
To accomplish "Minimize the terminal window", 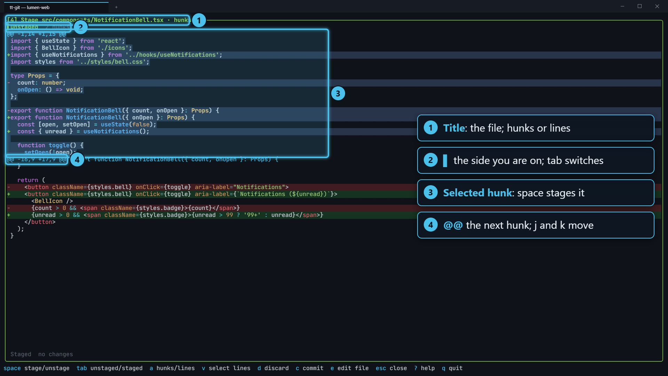I will [x=622, y=6].
